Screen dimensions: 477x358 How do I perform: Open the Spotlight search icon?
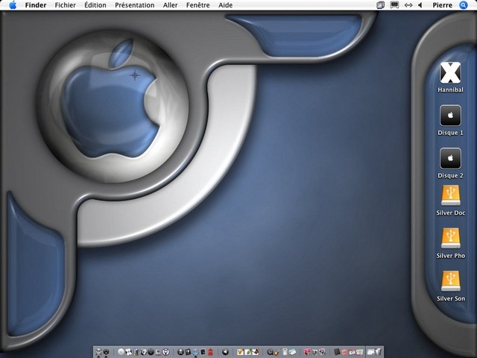click(464, 5)
